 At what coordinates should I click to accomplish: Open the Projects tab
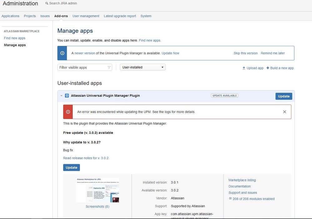click(x=30, y=16)
